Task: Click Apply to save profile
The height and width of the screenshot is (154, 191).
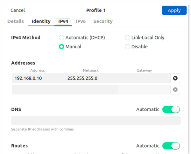Action: (x=174, y=10)
